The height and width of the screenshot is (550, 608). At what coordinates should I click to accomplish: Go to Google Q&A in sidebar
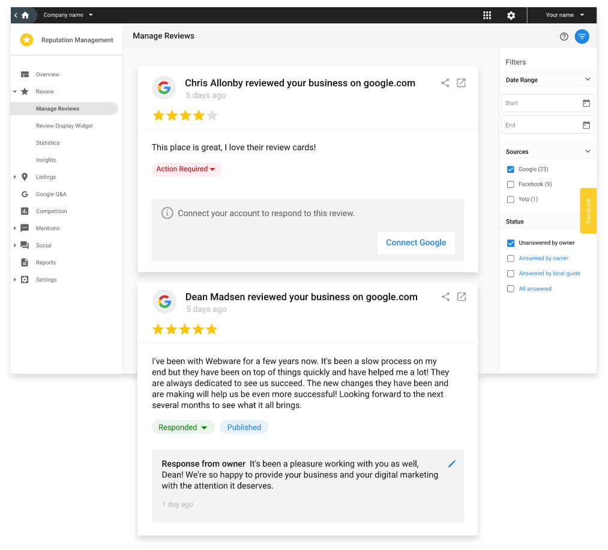tap(51, 195)
